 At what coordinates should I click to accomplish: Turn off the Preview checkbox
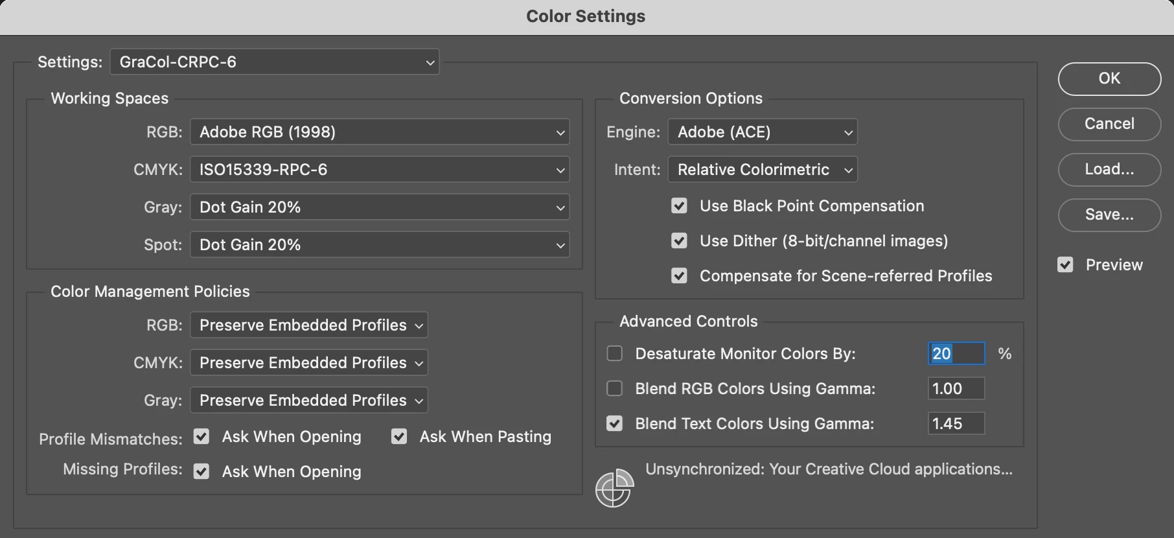coord(1065,265)
